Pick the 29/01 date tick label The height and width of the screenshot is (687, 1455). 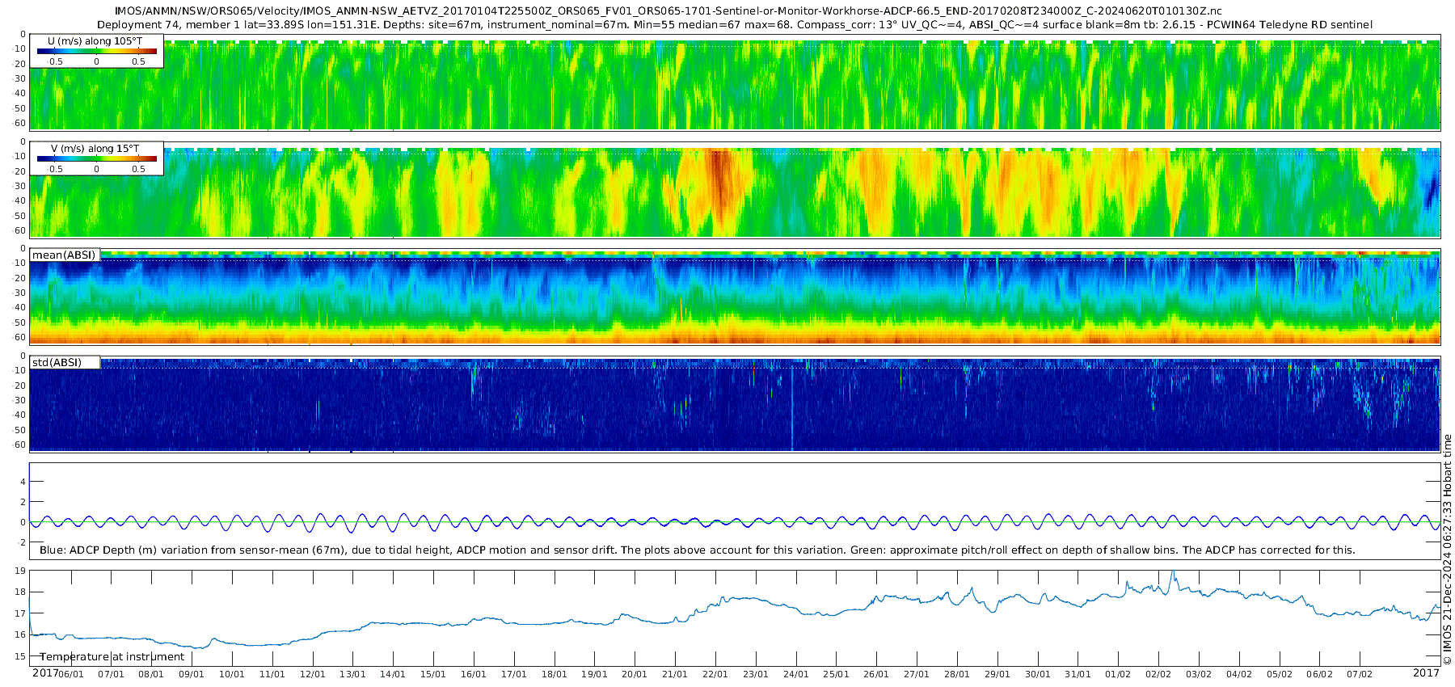click(x=997, y=675)
